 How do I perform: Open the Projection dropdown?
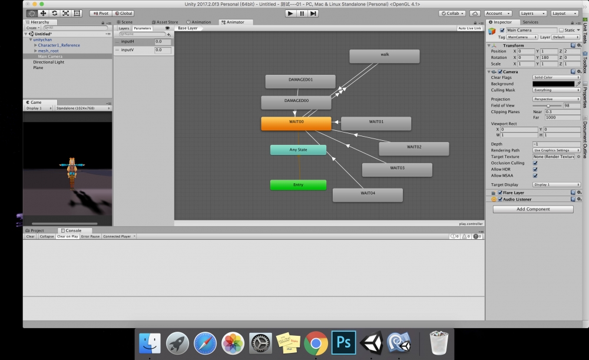point(557,99)
